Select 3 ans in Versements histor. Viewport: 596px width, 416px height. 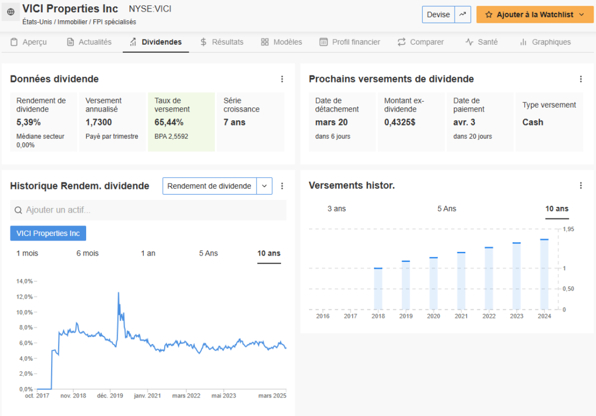(336, 209)
